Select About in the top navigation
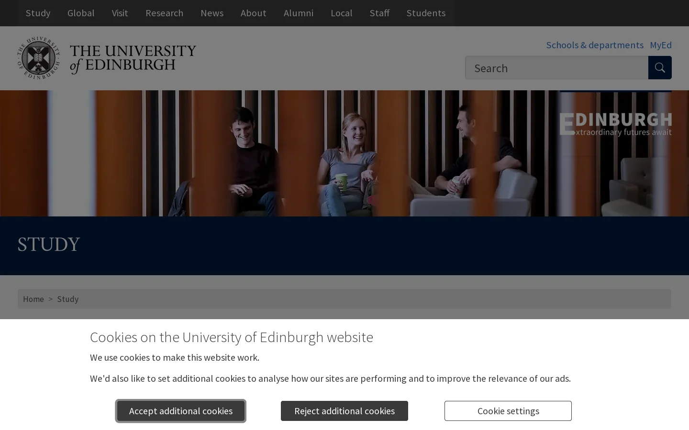 click(x=253, y=13)
